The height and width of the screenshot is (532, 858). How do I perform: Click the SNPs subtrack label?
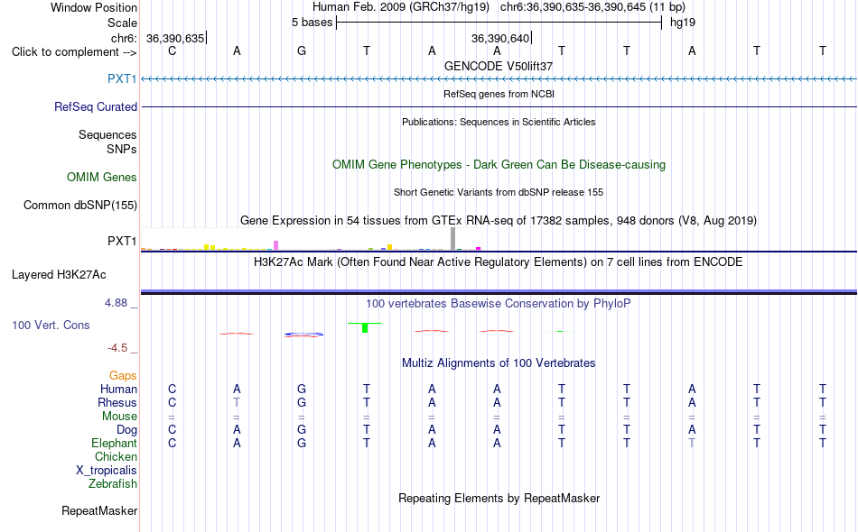click(122, 149)
